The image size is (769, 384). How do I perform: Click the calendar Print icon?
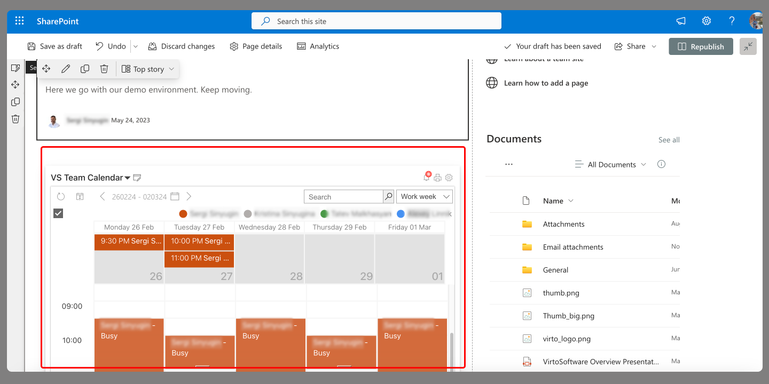pos(438,178)
